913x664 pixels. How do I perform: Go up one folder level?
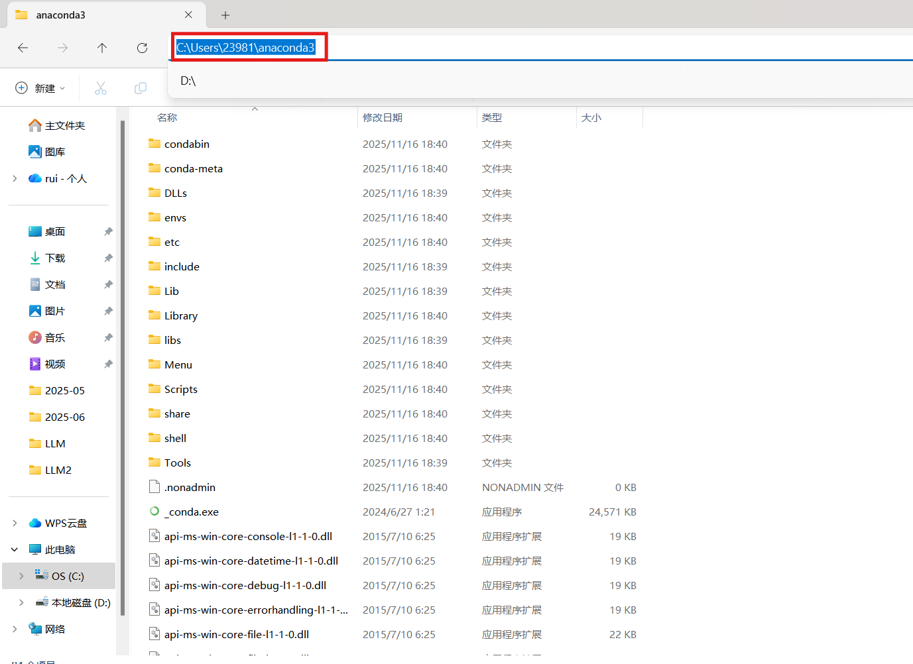[x=102, y=48]
